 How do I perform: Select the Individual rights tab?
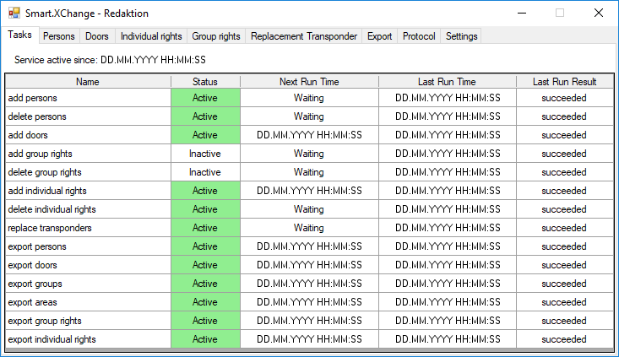[x=151, y=36]
